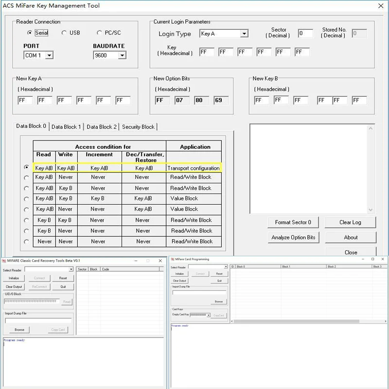Select the PC/SC reader connection option
This screenshot has height=389, width=389.
click(x=99, y=33)
